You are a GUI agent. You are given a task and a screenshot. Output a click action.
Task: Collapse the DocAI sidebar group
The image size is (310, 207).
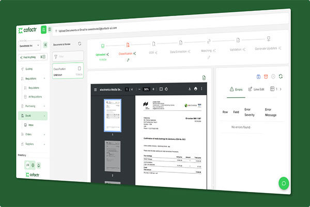click(44, 116)
